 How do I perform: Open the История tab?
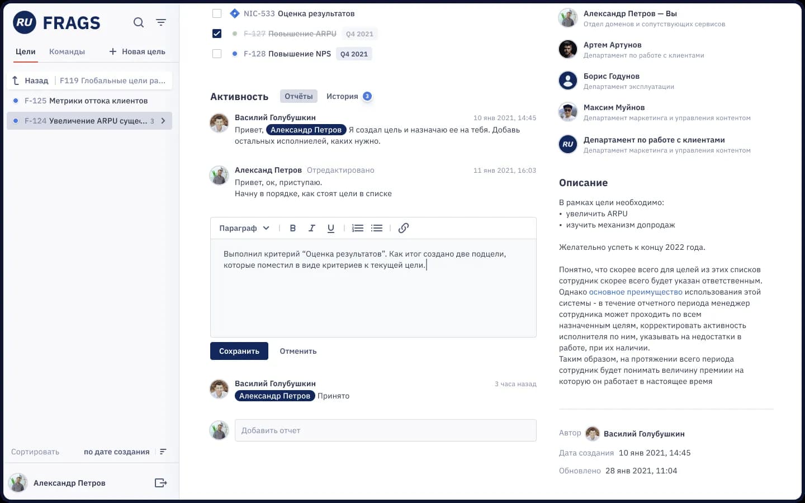coord(342,96)
